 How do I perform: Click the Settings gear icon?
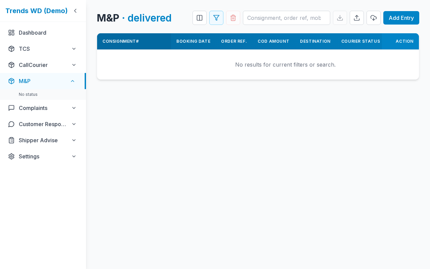11,156
